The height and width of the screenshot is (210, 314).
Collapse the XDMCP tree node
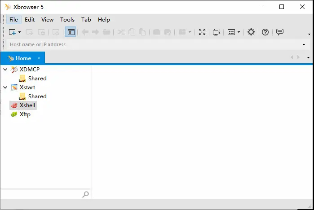(5, 70)
